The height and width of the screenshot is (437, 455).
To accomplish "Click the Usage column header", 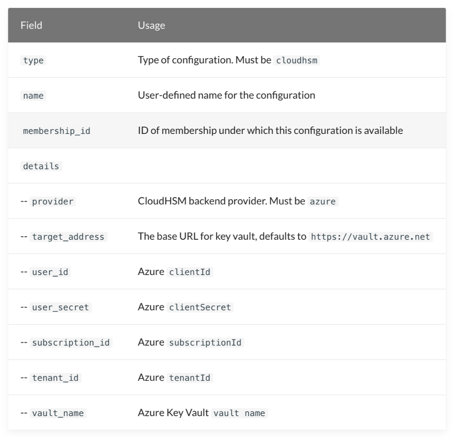I will pyautogui.click(x=151, y=25).
